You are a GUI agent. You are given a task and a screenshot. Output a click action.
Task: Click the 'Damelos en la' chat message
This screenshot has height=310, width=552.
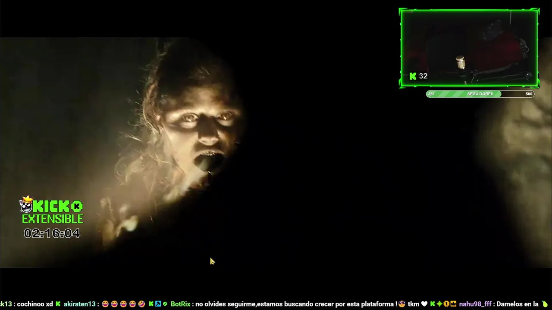click(x=517, y=304)
